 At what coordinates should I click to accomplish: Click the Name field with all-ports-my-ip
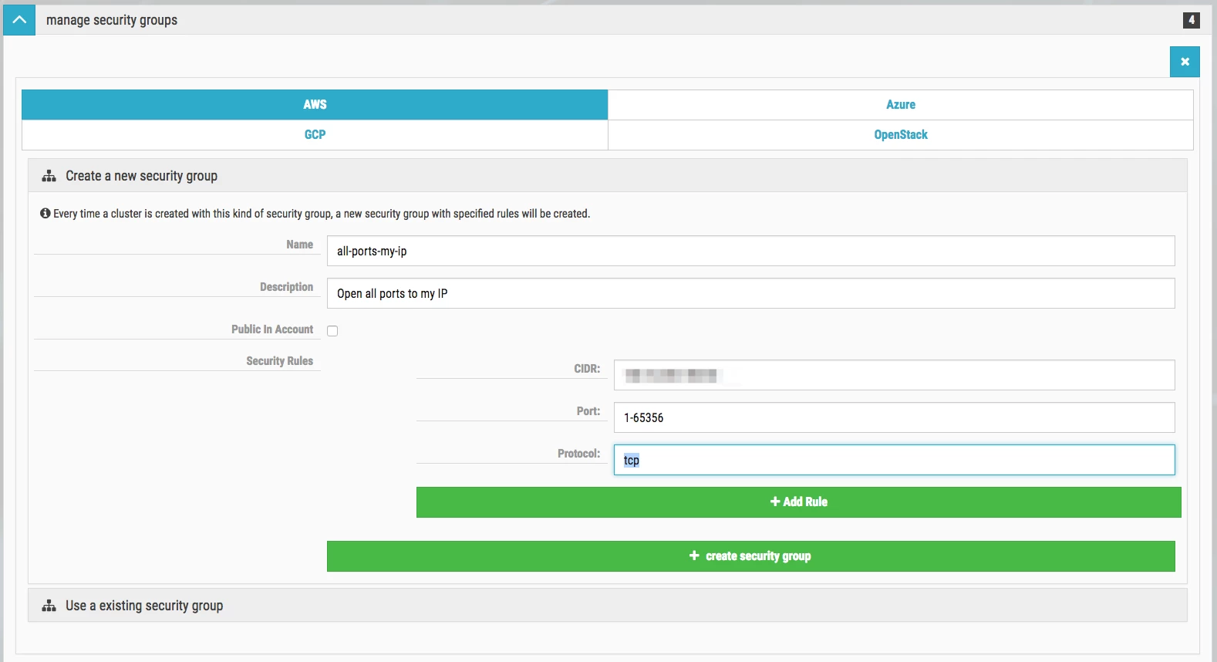click(751, 251)
